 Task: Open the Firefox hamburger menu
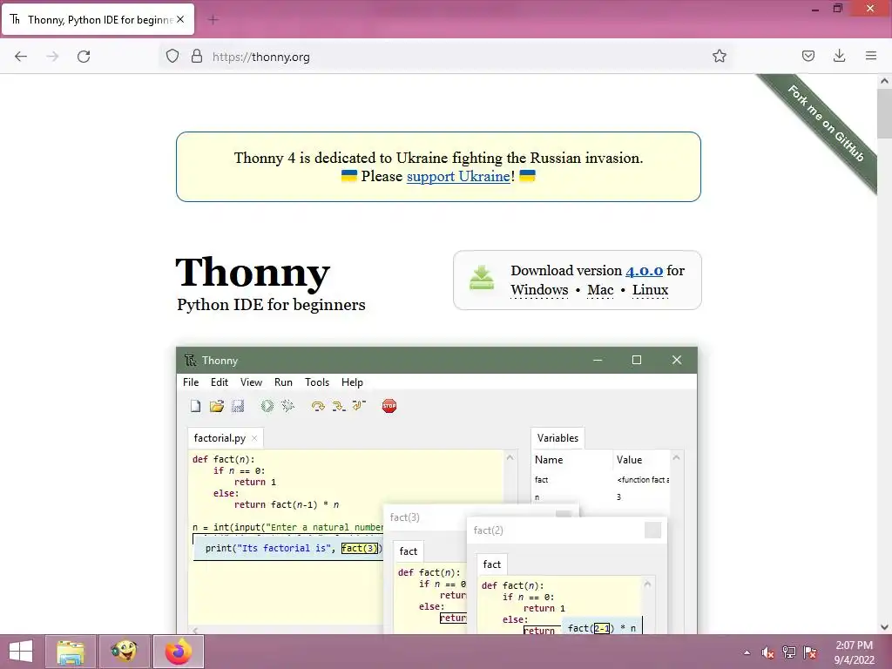point(871,56)
